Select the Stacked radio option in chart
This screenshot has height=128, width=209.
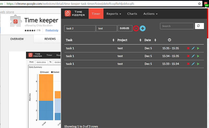52,72
